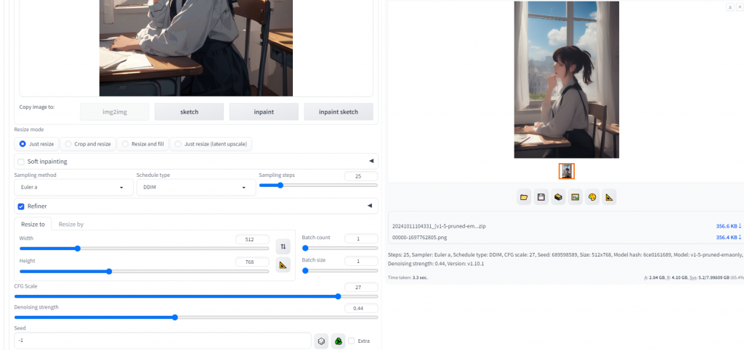The width and height of the screenshot is (744, 350).
Task: Download the png file link 356.4 KB
Action: pyautogui.click(x=728, y=238)
